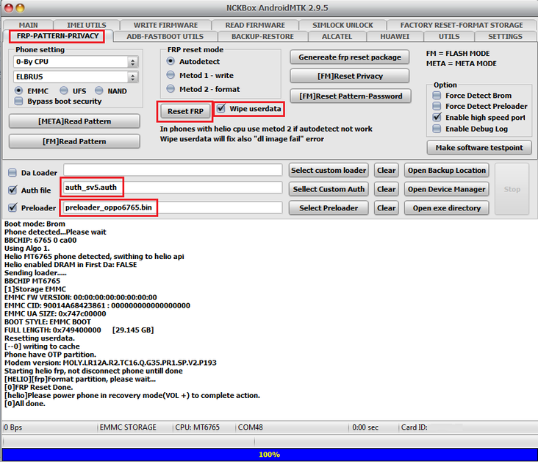Click Make software testpoint button
This screenshot has width=538, height=462.
click(479, 148)
